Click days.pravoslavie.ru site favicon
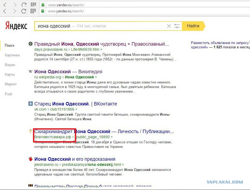The image size is (250, 190). 31,43
